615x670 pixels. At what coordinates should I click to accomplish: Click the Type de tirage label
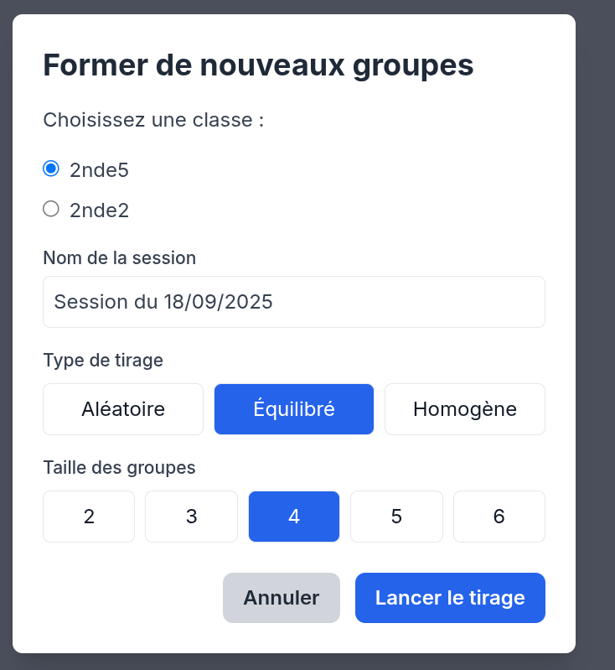click(103, 361)
